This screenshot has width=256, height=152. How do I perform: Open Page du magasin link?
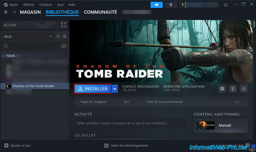pos(93,102)
